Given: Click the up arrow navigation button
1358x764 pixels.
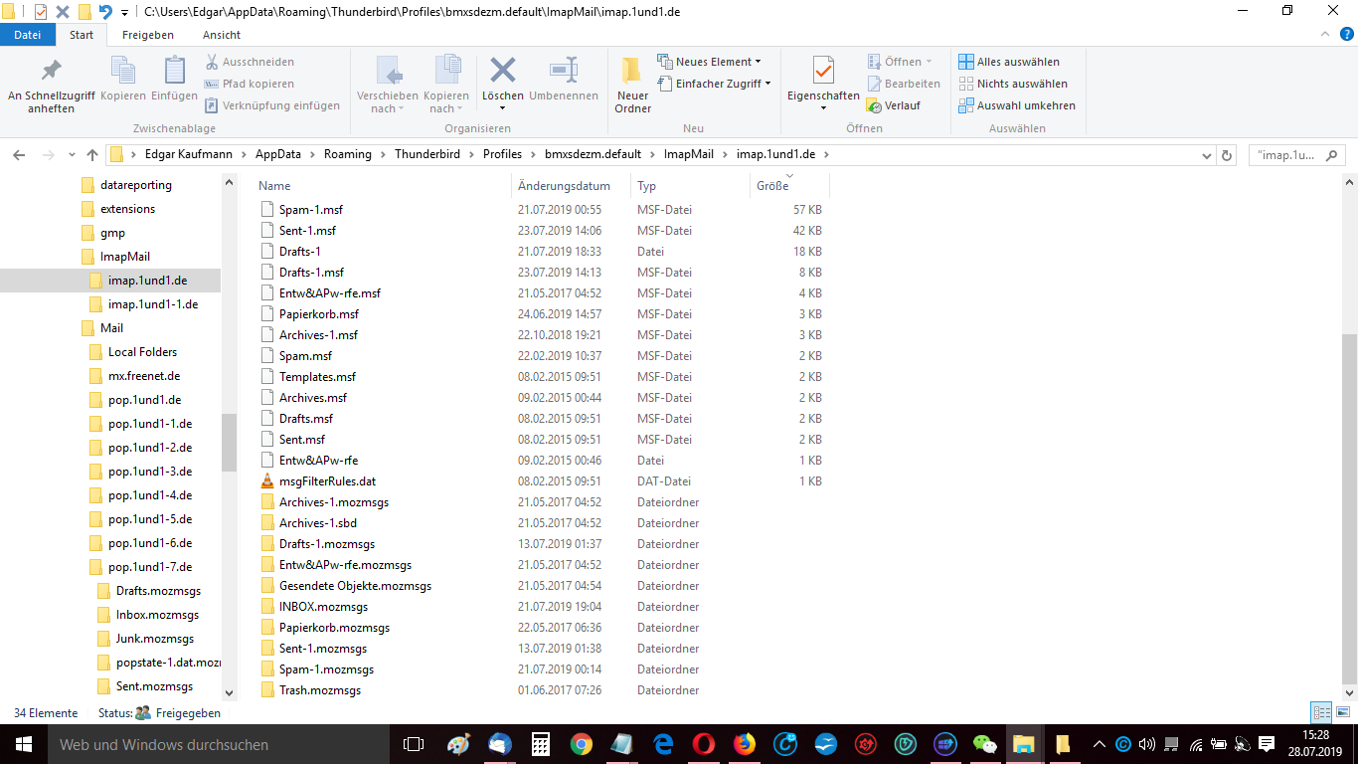Looking at the screenshot, I should pyautogui.click(x=92, y=155).
